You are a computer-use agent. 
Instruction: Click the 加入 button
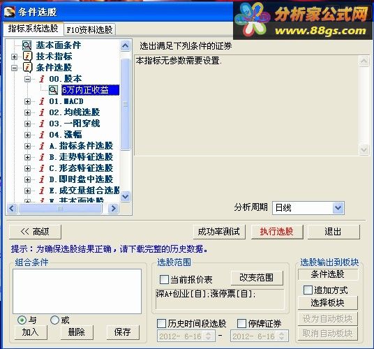[31, 332]
